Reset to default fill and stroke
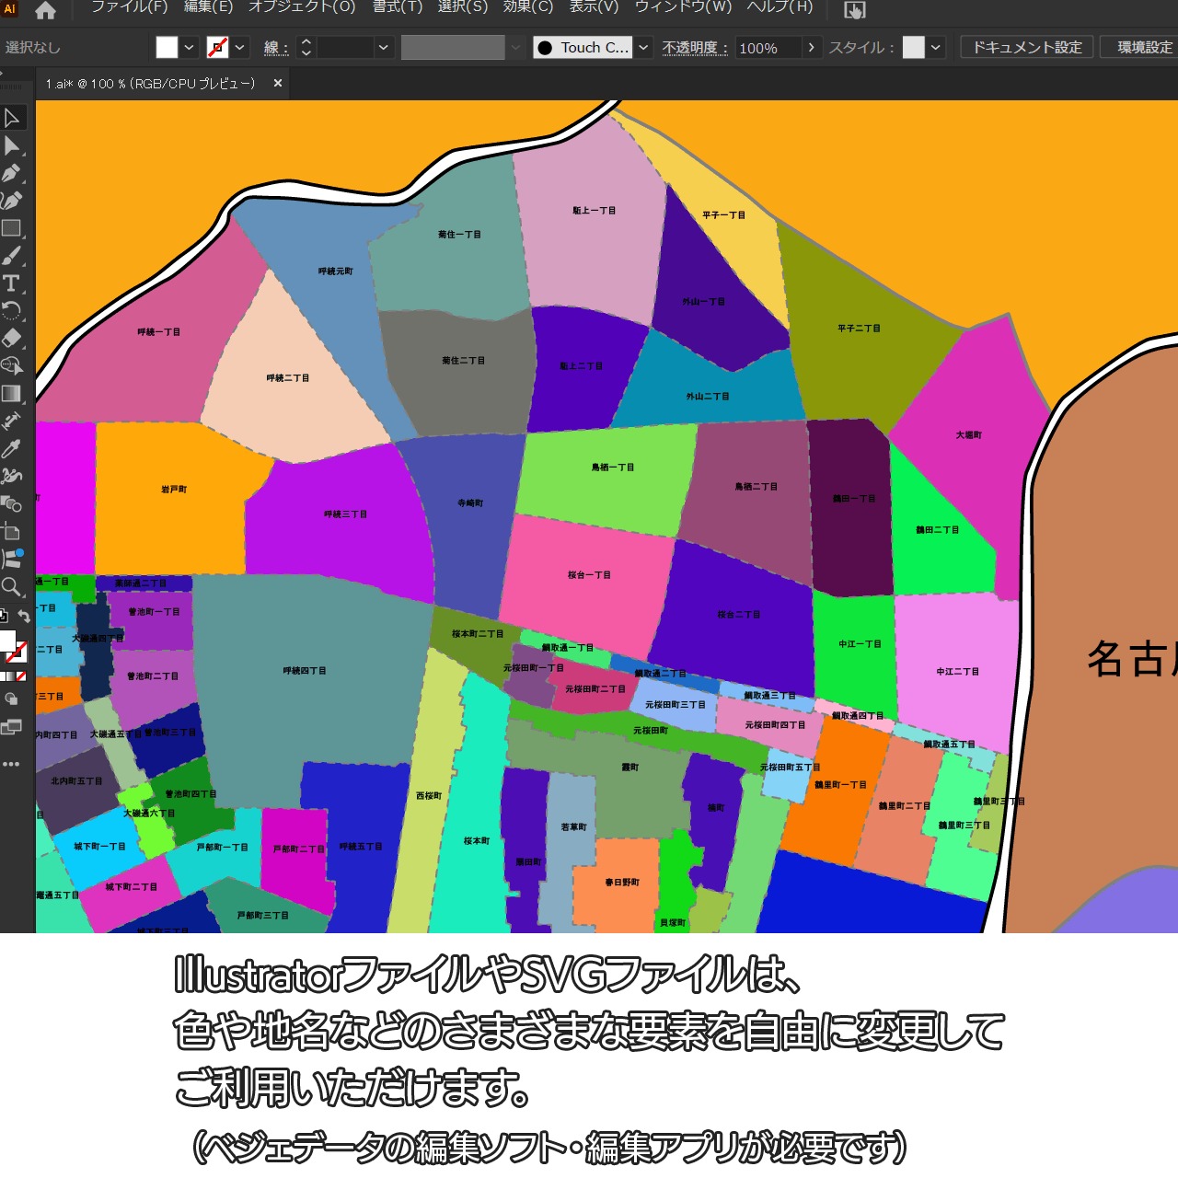 click(x=4, y=617)
